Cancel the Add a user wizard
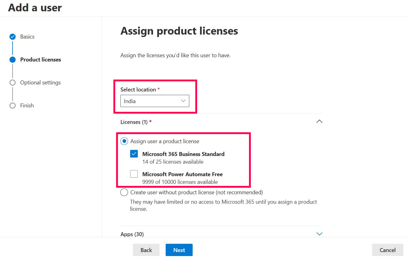Image resolution: width=407 pixels, height=260 pixels. [x=387, y=250]
